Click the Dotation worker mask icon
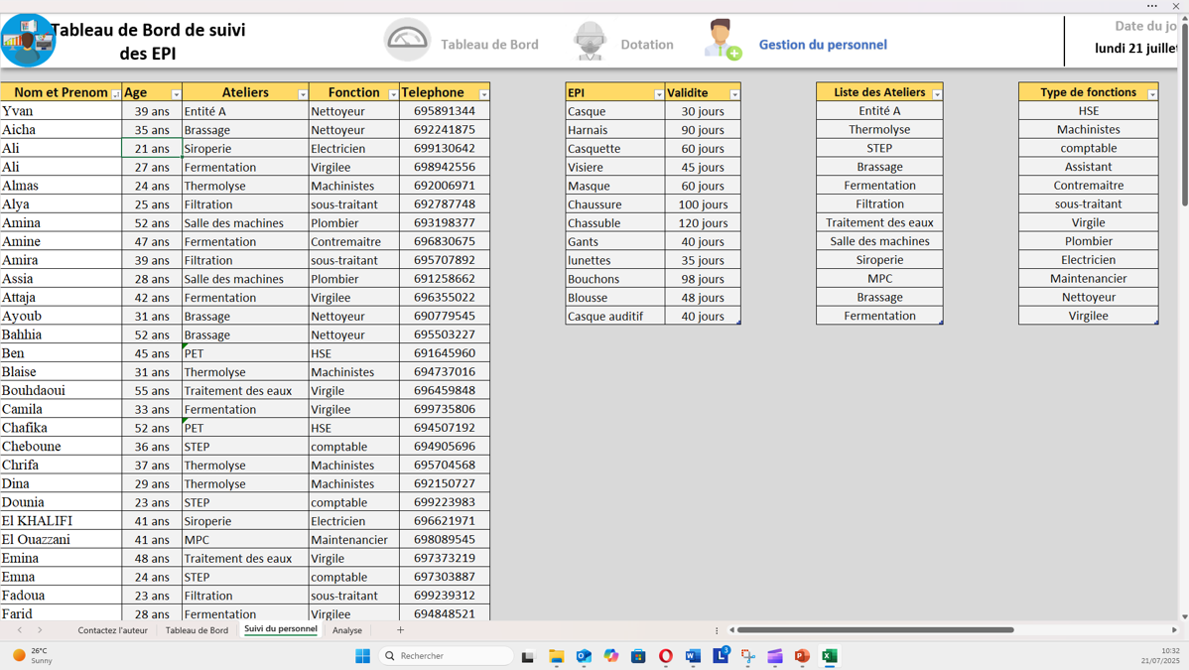 point(590,42)
